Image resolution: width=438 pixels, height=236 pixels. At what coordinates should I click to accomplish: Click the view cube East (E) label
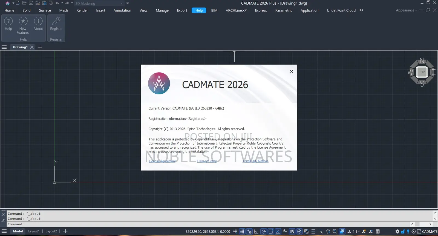(433, 72)
